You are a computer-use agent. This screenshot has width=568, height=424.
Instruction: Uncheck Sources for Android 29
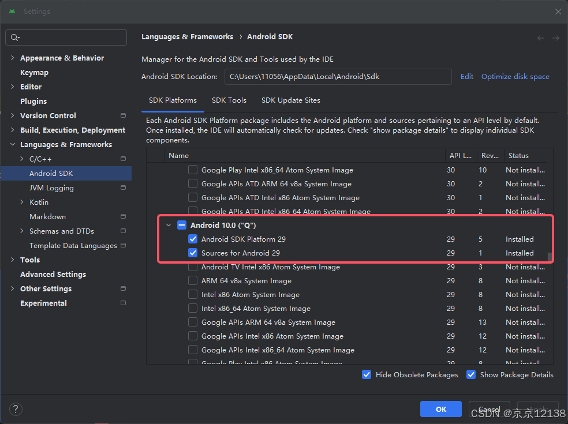point(193,253)
